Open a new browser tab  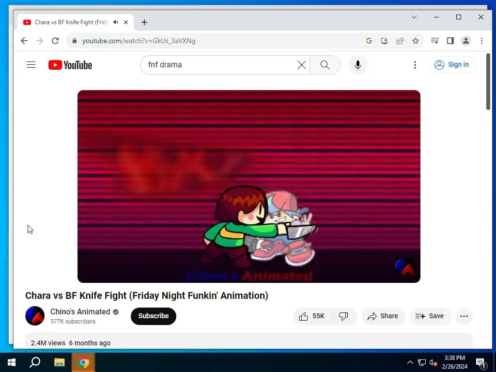pos(144,22)
